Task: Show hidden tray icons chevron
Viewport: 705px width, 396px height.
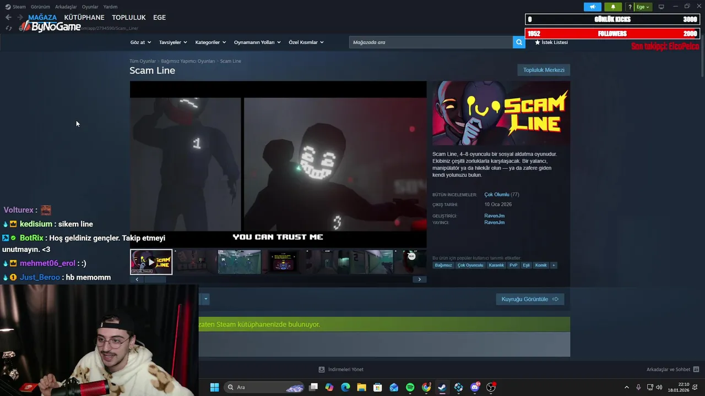Action: coord(626,387)
